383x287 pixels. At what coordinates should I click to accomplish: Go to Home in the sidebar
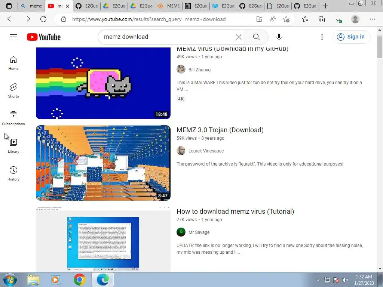coord(13,63)
